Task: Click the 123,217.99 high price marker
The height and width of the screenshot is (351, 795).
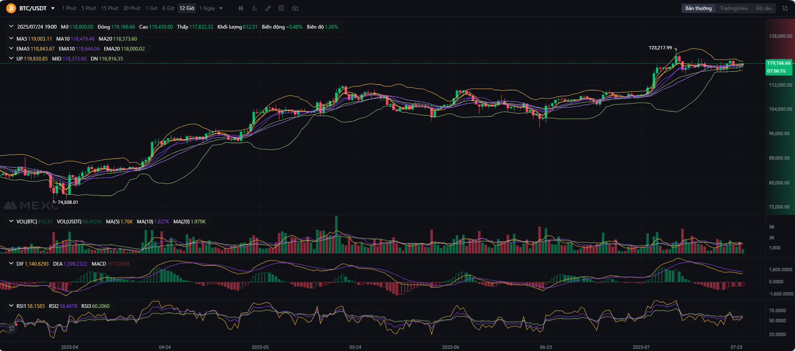Action: pyautogui.click(x=660, y=48)
